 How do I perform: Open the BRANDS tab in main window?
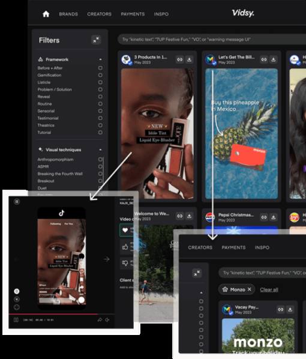coord(68,14)
